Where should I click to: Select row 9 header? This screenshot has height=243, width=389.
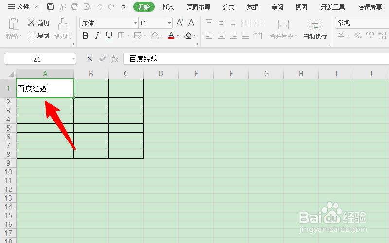(8, 163)
